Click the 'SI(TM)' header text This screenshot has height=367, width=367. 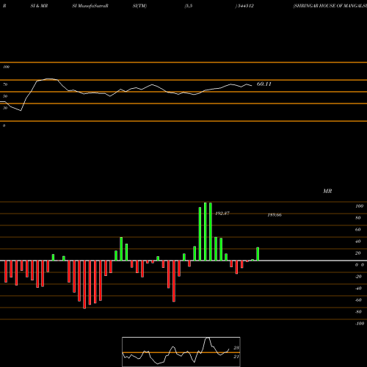139,6
